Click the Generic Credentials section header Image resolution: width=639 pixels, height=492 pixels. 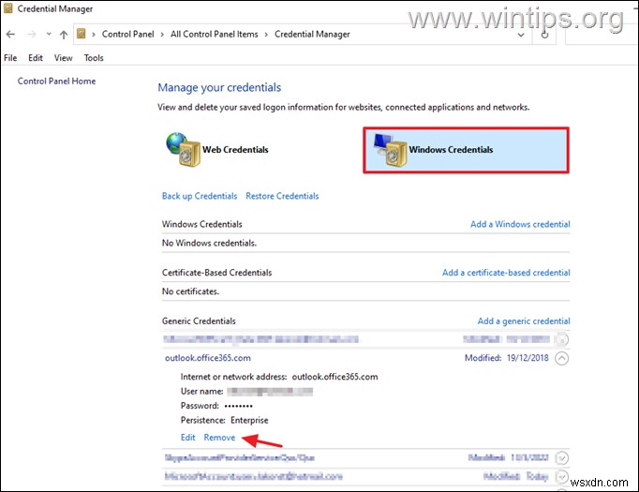(x=199, y=321)
